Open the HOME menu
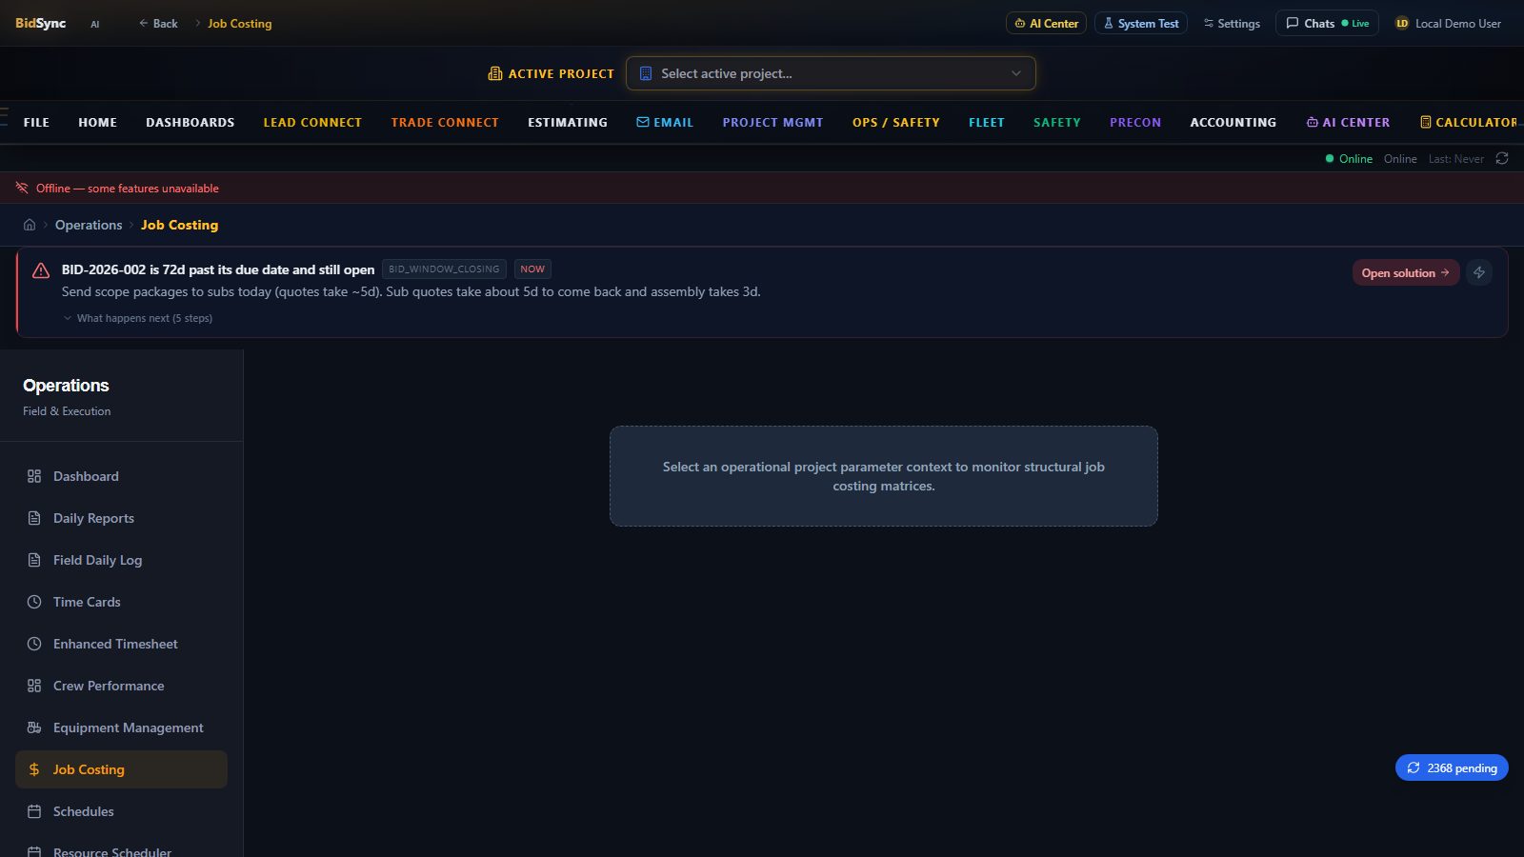This screenshot has width=1524, height=857. 97,122
